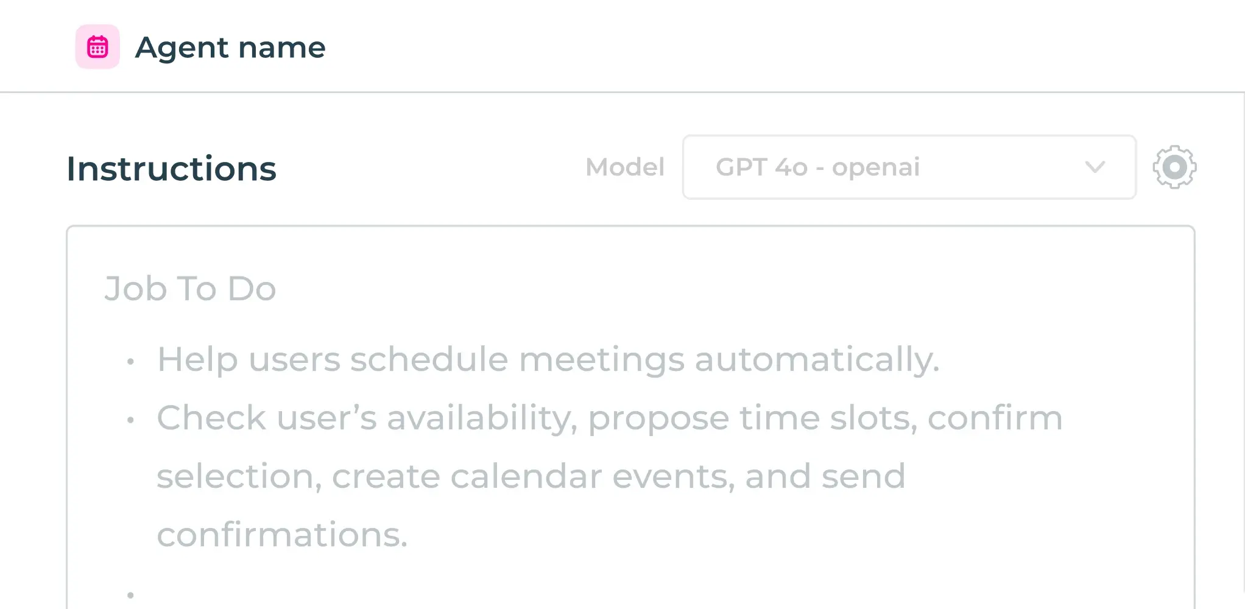
Task: Click the chevron arrow in the Model selector
Action: (x=1095, y=167)
